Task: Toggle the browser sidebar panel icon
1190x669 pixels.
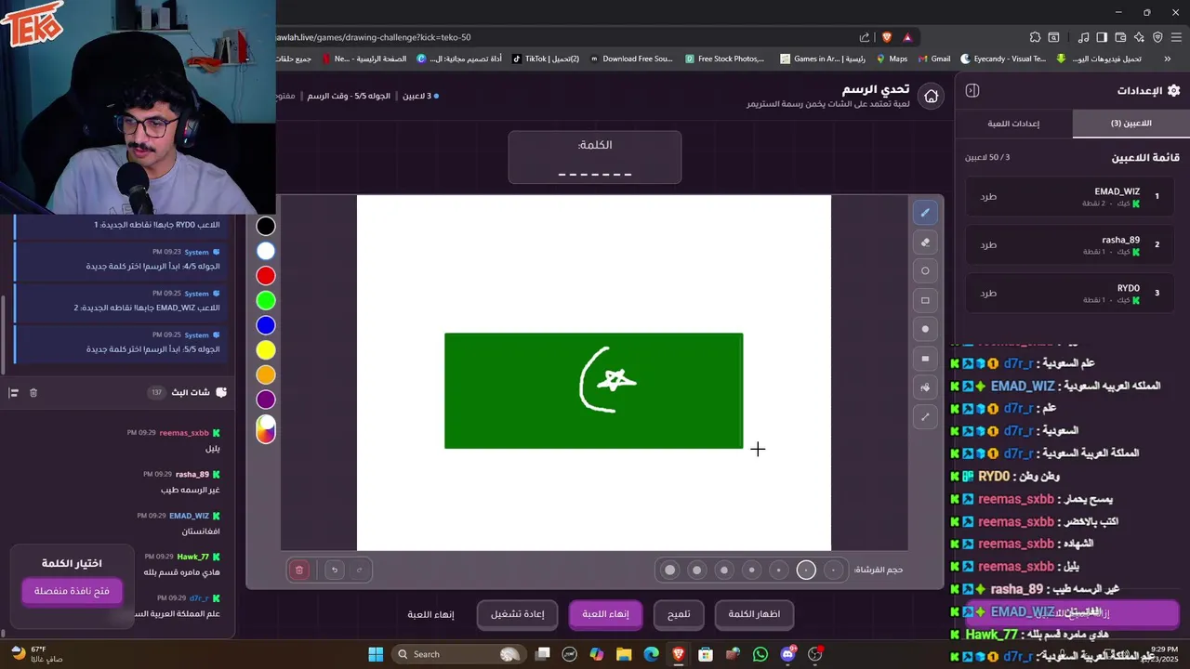Action: click(x=1102, y=37)
